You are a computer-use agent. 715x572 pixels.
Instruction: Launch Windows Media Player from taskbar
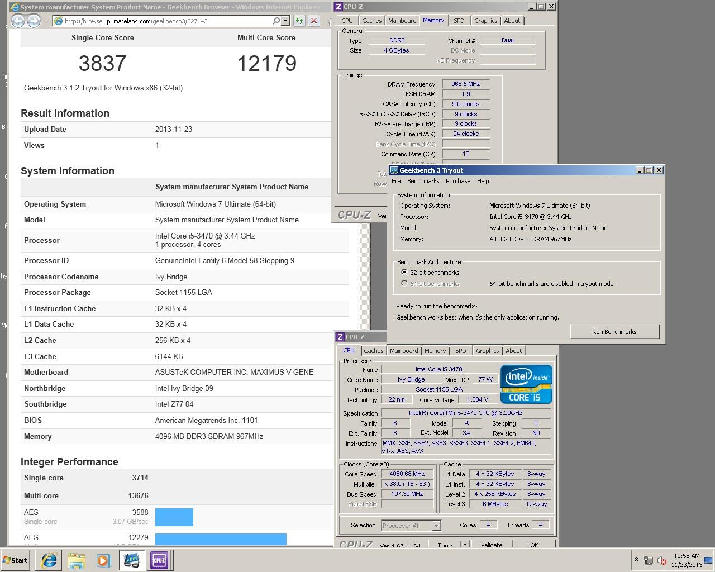point(103,560)
